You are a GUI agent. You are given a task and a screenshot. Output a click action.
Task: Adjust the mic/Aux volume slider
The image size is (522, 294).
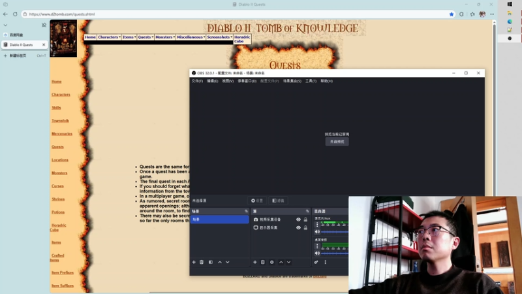coord(335,232)
